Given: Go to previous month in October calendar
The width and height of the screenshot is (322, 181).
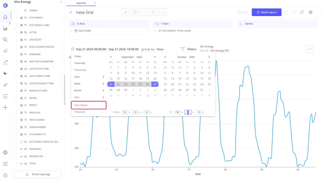Looking at the screenshot, I should [165, 57].
